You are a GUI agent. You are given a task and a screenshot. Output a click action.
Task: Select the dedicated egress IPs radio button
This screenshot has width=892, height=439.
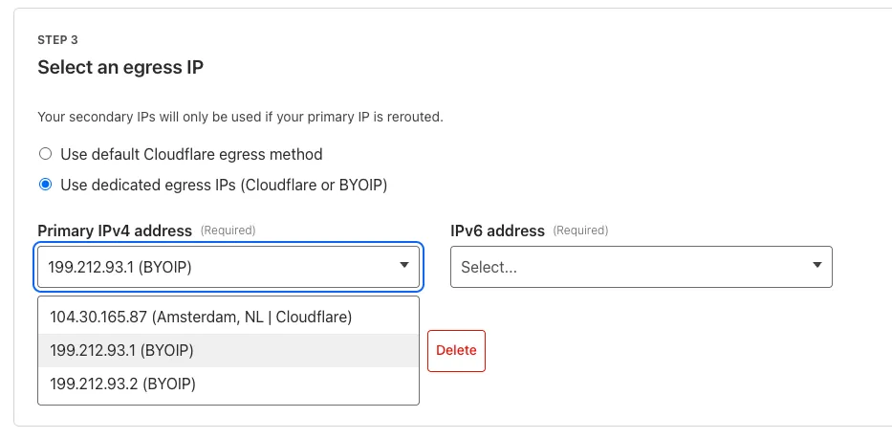coord(45,185)
